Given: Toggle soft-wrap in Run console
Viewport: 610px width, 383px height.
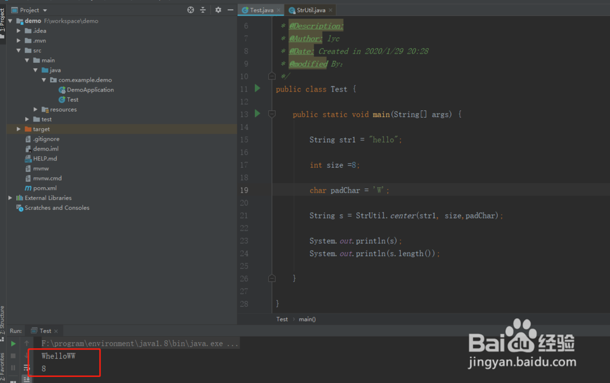Looking at the screenshot, I should click(26, 367).
